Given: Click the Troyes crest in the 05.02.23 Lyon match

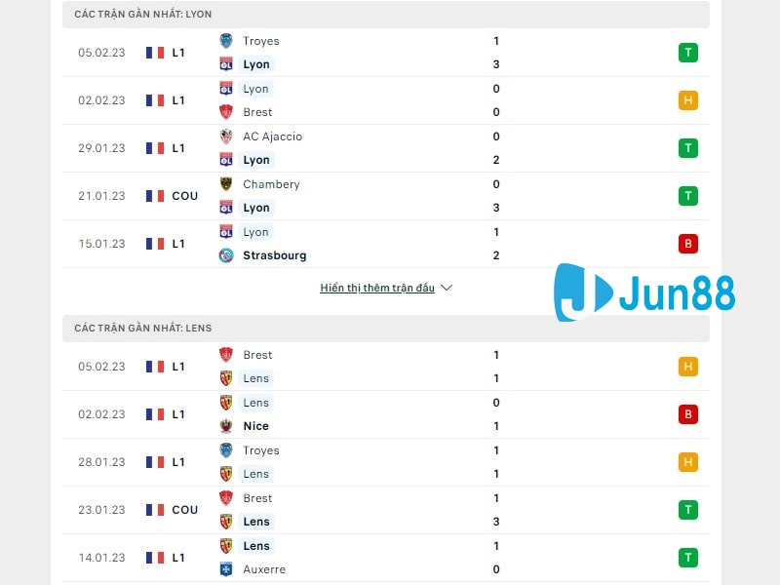Looking at the screenshot, I should click(x=226, y=41).
